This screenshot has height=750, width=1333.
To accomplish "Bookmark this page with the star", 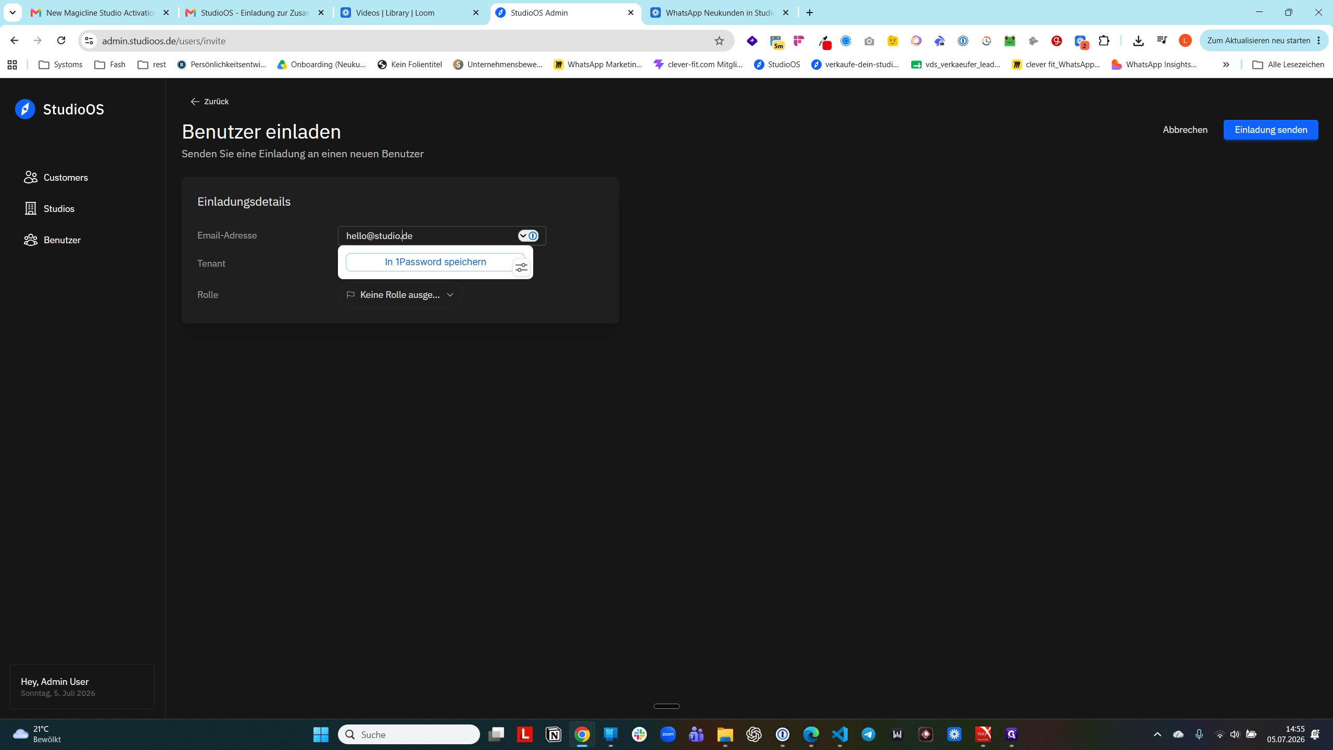I will point(719,41).
